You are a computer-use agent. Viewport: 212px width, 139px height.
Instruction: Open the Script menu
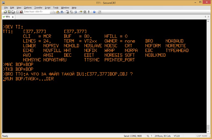click(47, 8)
